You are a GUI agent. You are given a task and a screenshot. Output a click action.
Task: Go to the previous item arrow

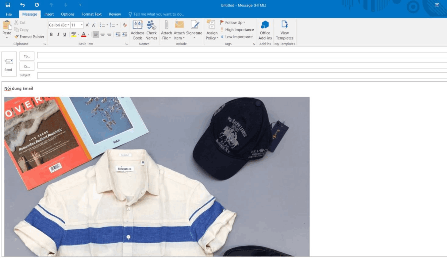51,5
